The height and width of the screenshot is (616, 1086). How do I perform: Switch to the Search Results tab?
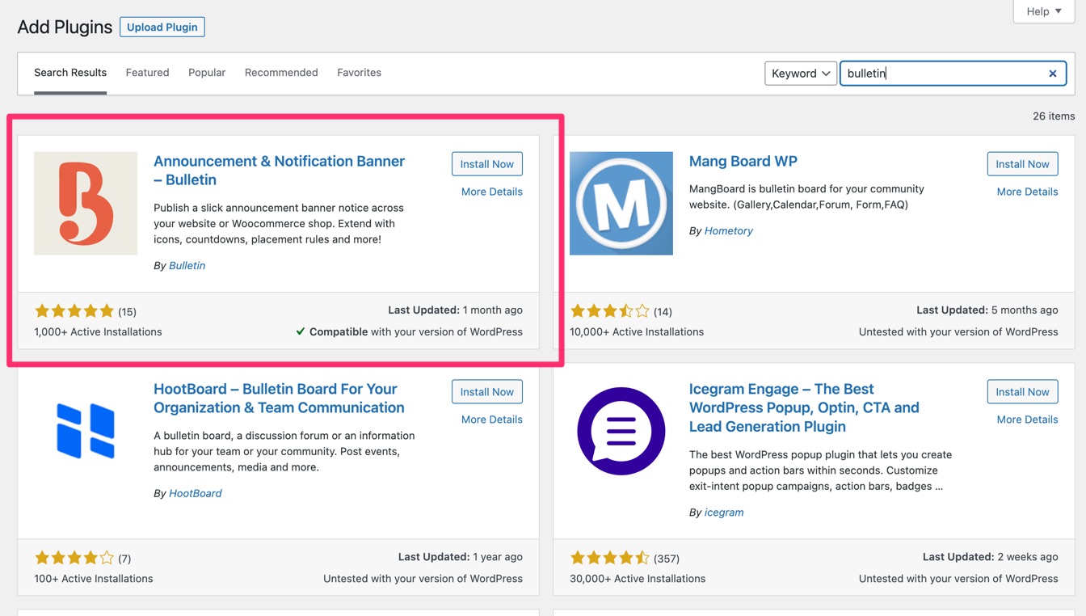point(70,73)
